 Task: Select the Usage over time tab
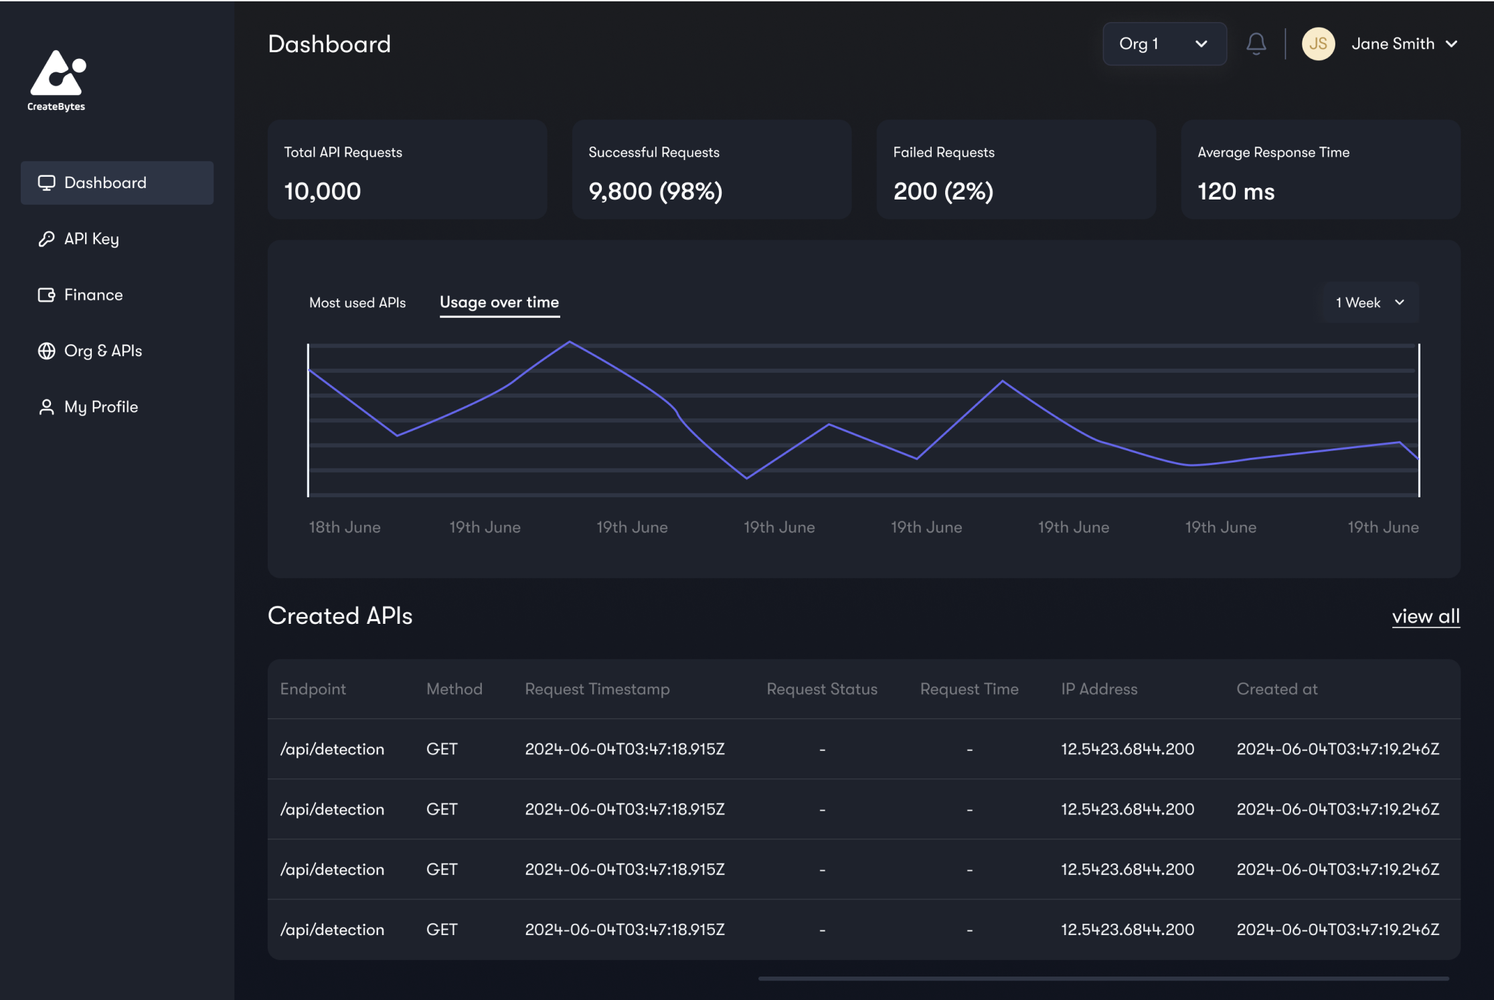click(x=499, y=303)
